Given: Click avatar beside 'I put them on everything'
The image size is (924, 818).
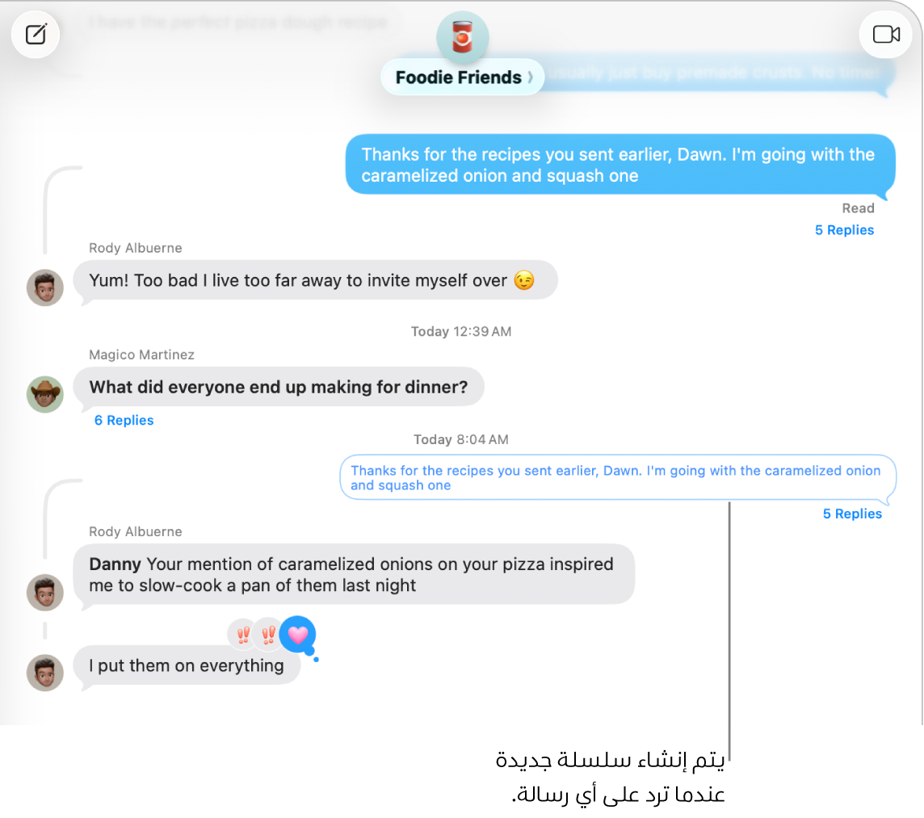Looking at the screenshot, I should 44,673.
